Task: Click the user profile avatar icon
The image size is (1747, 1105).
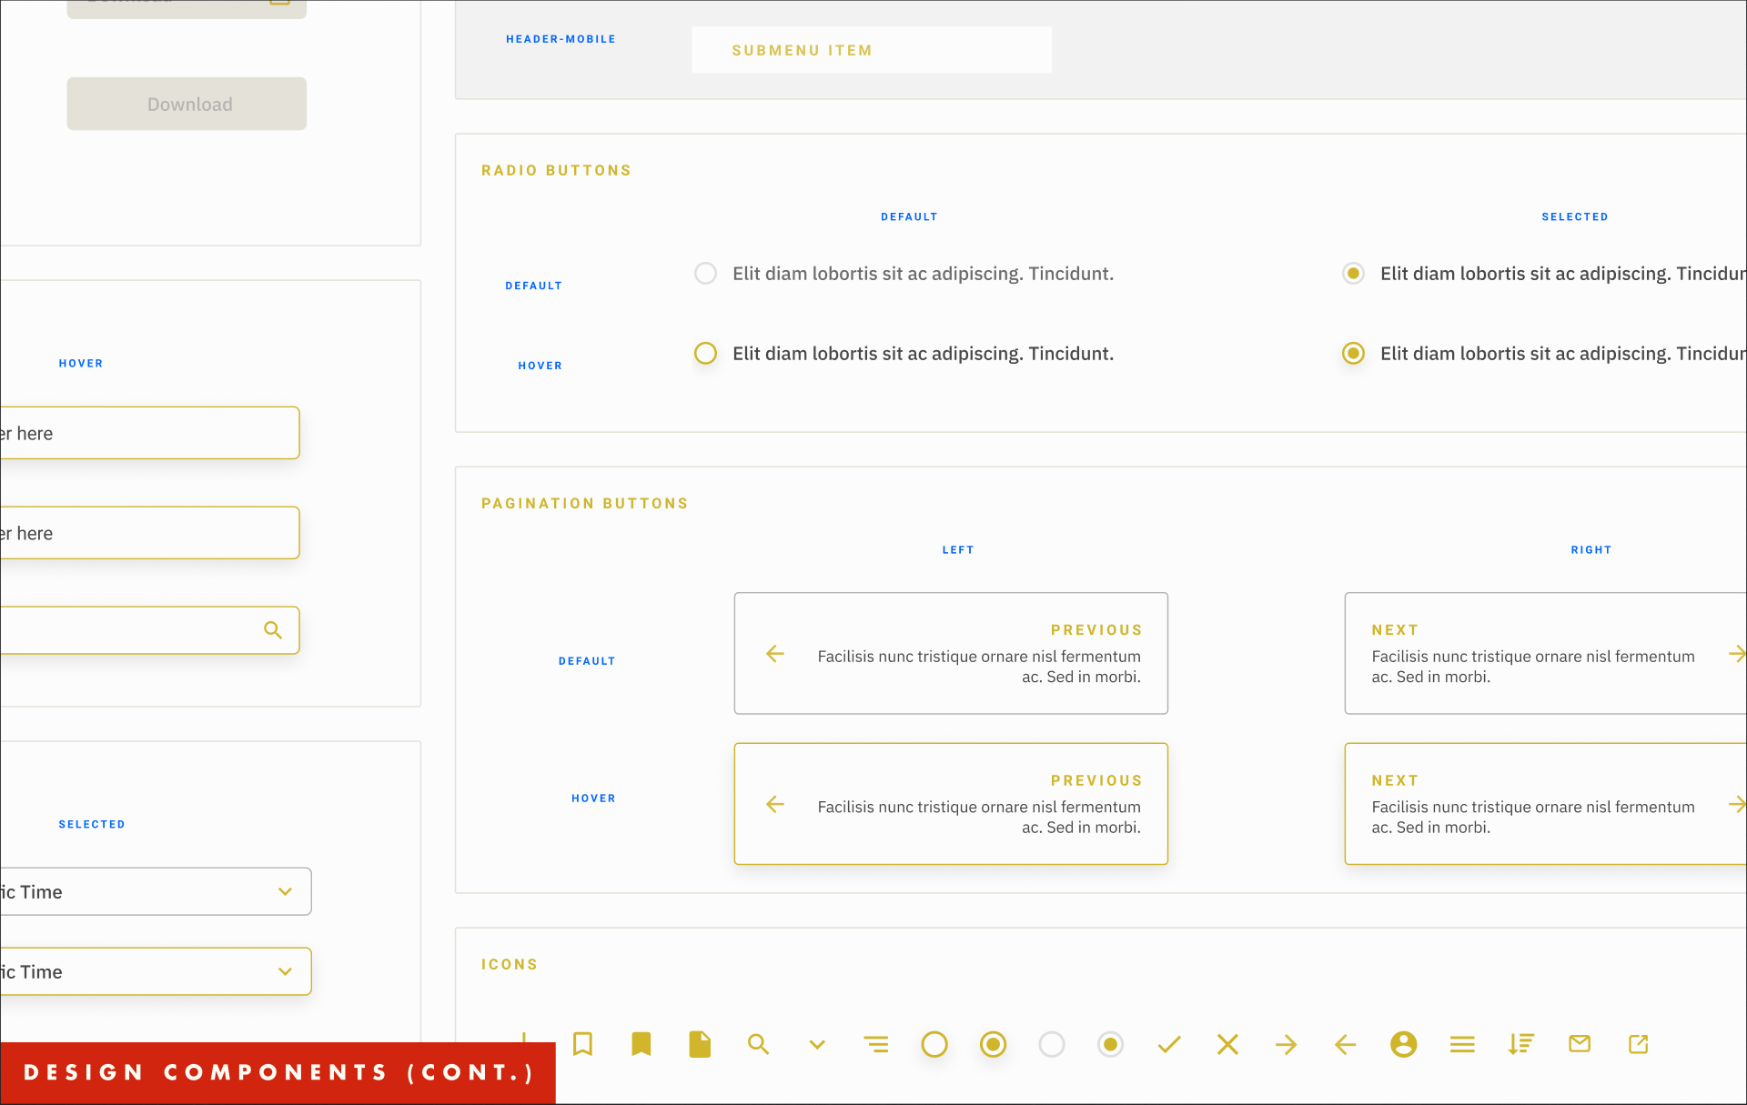Action: tap(1403, 1044)
